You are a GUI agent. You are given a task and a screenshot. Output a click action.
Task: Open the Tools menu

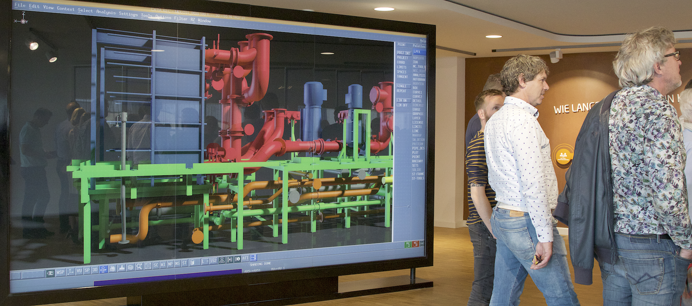click(147, 16)
